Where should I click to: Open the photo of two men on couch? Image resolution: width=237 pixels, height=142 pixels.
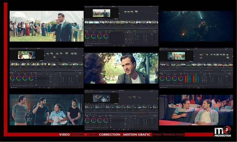click(x=196, y=110)
